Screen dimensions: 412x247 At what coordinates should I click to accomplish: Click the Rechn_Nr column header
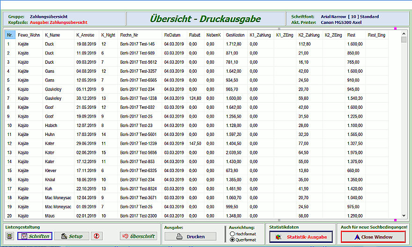(129, 35)
